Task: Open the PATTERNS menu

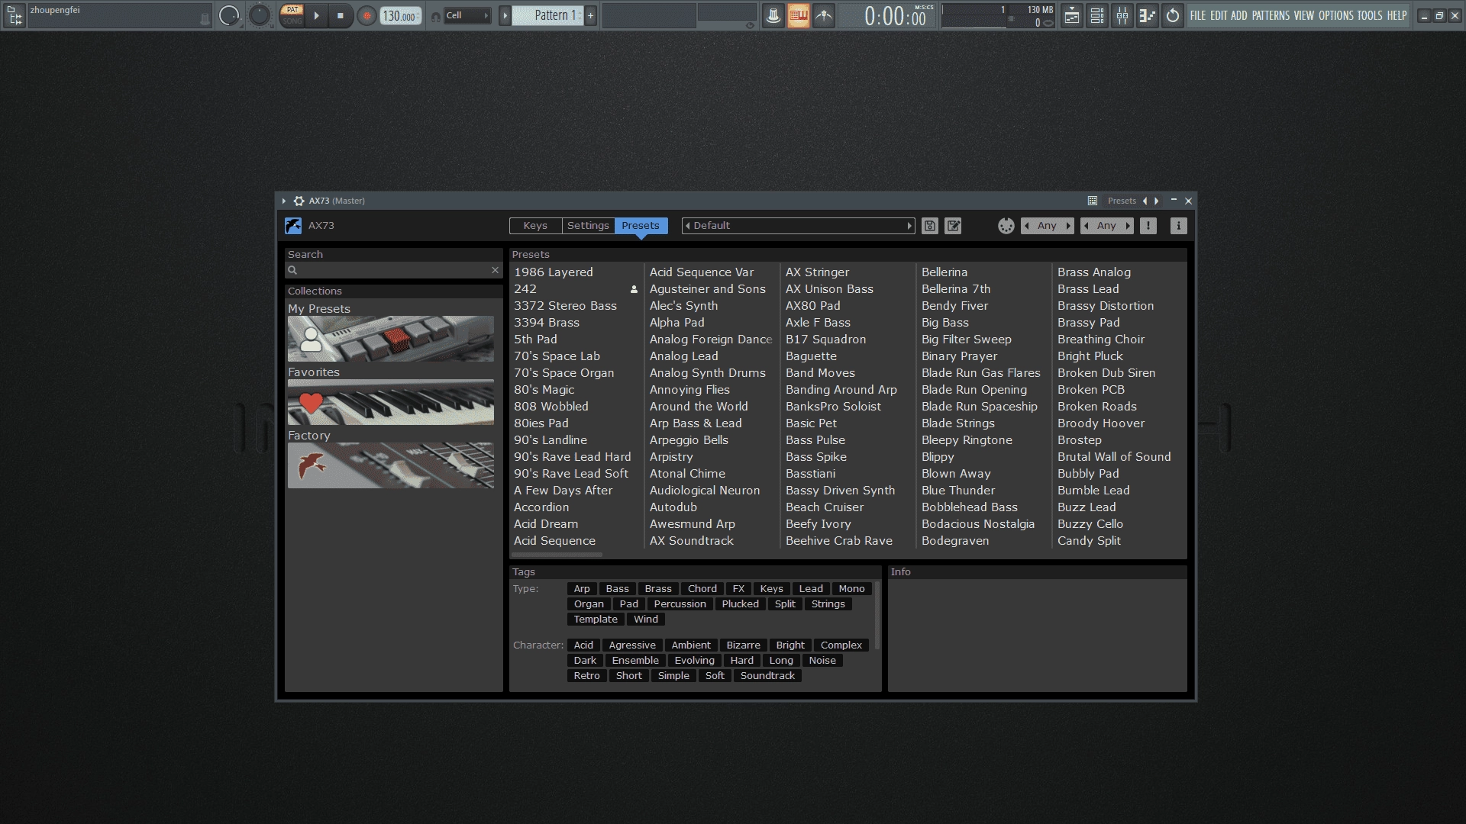Action: 1271,15
